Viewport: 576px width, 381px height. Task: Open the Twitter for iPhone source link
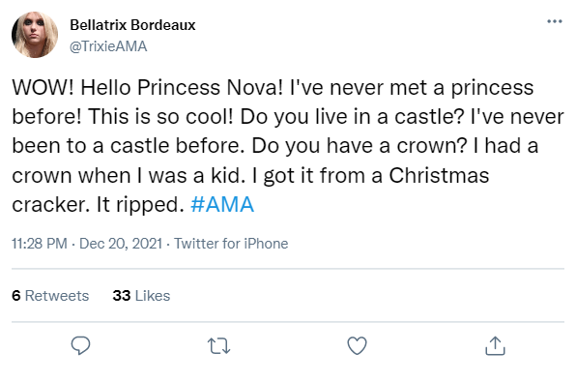coord(231,244)
